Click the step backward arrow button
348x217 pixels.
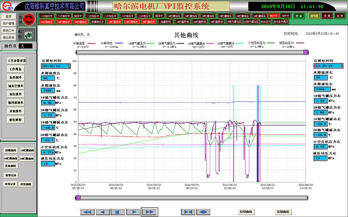click(103, 212)
